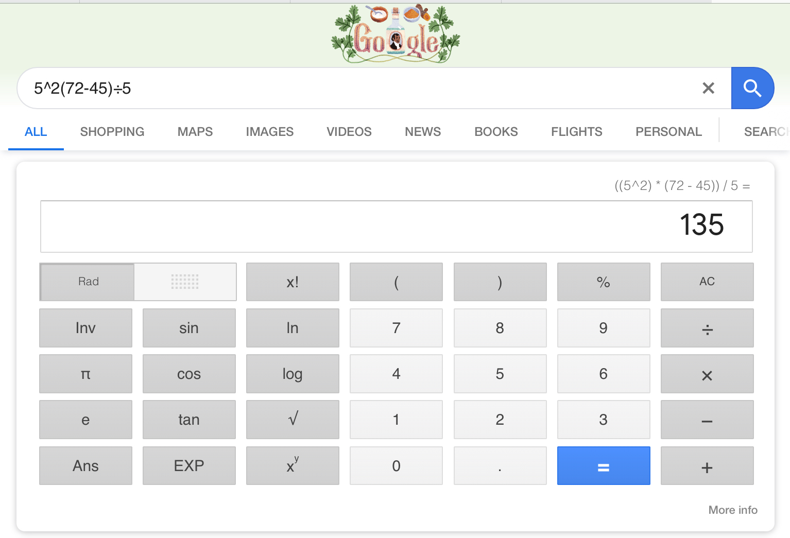Click the number 8 key
Image resolution: width=790 pixels, height=538 pixels.
[x=500, y=328]
